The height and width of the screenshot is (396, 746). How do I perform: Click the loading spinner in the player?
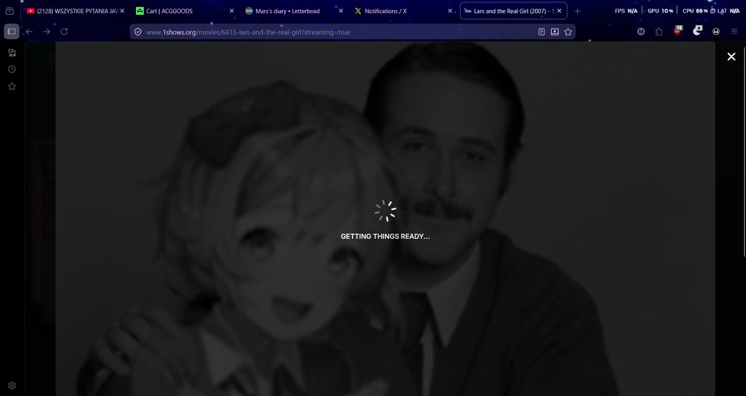click(385, 211)
